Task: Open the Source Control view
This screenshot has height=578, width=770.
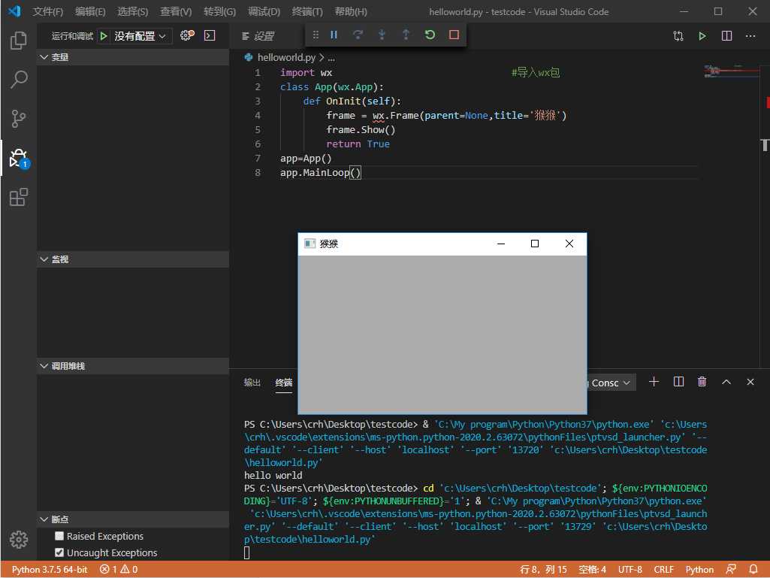Action: (x=18, y=119)
